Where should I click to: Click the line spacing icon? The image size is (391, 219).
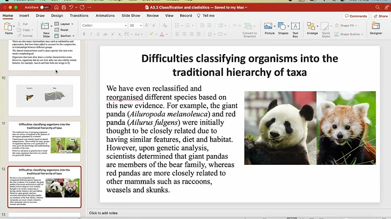pyautogui.click(x=220, y=25)
